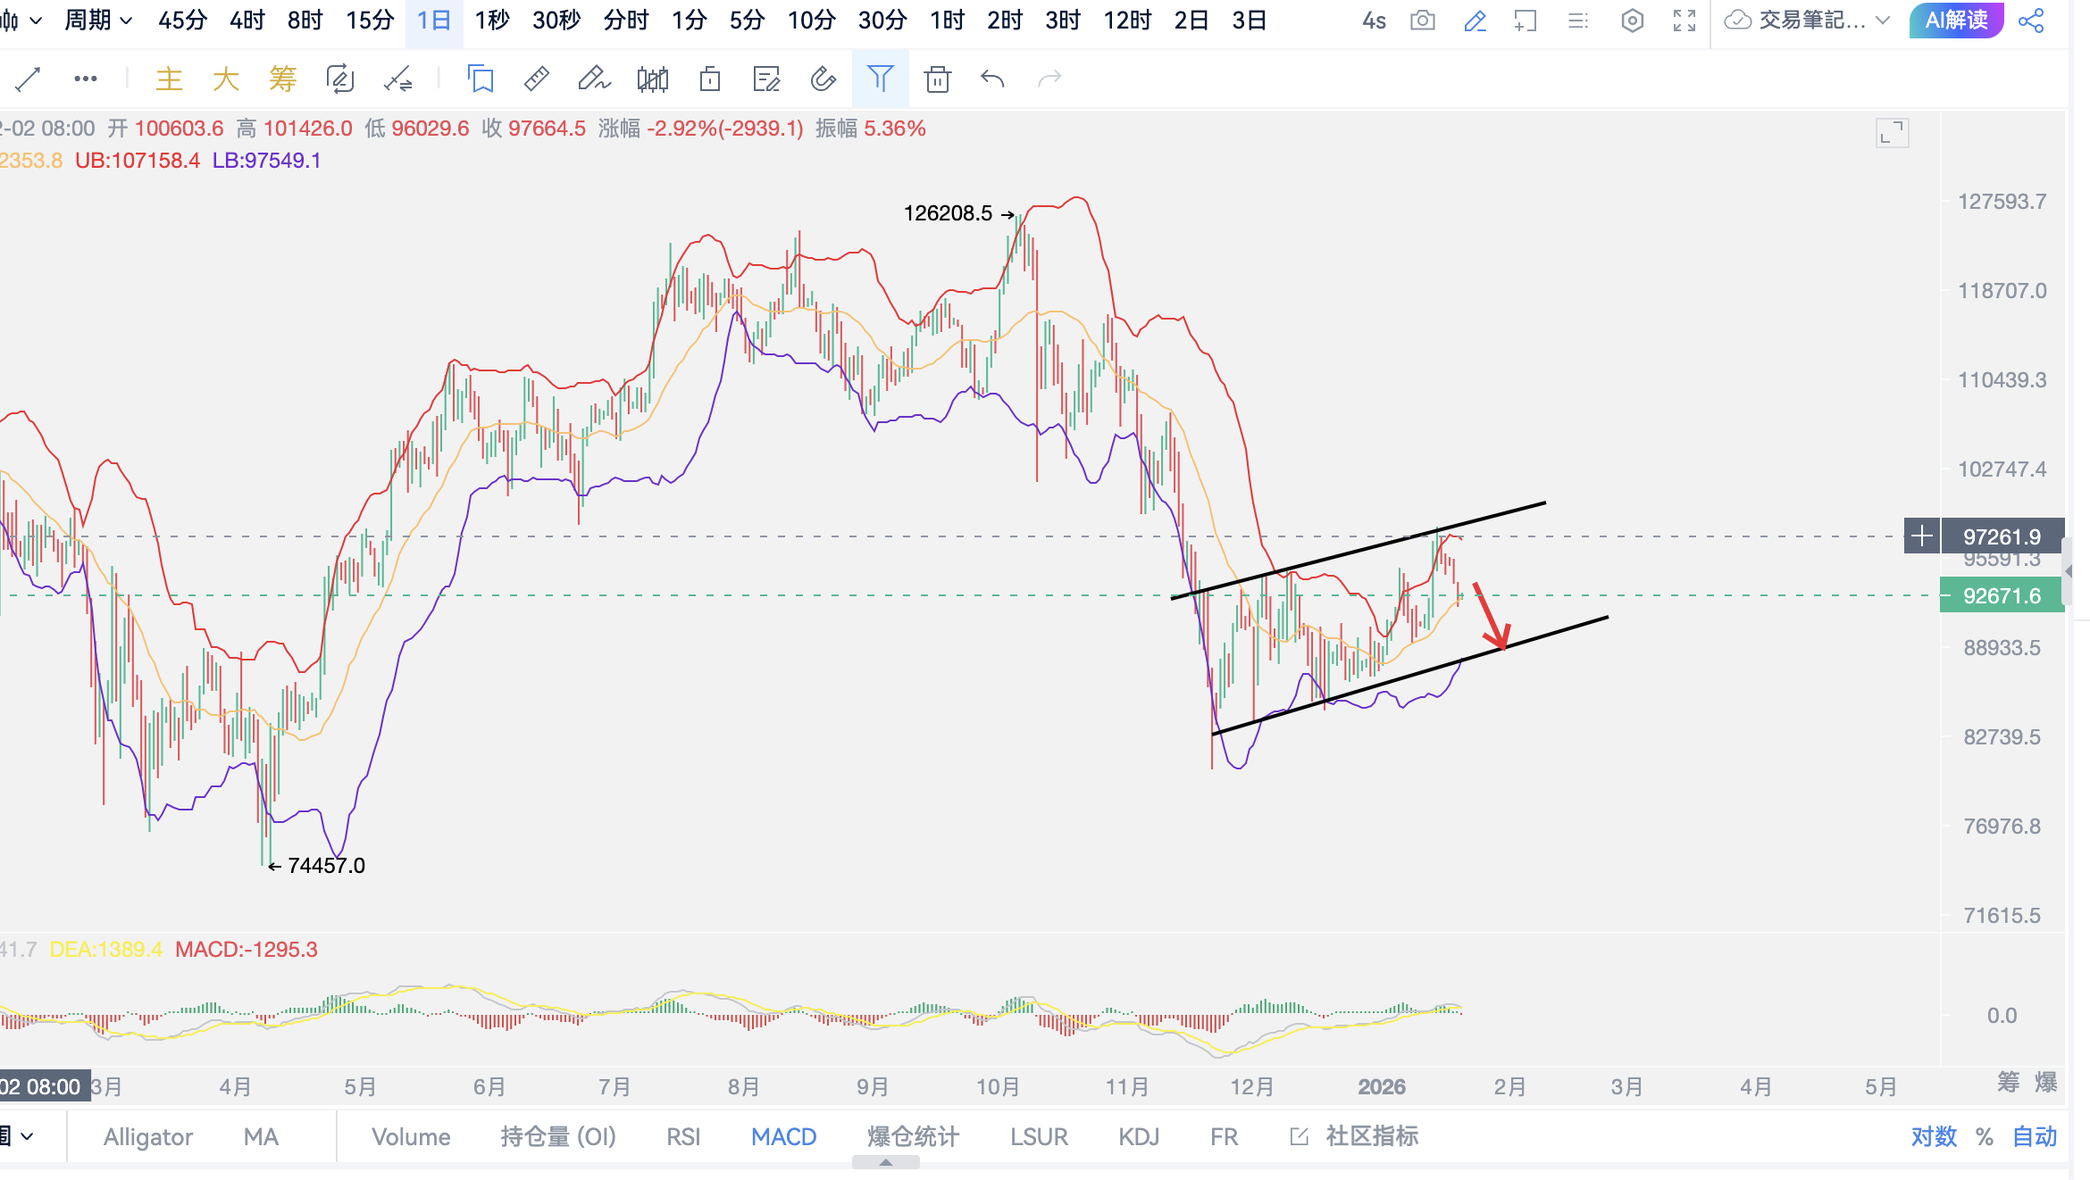Viewport: 2090px width, 1180px height.
Task: Click the trash delete drawings icon
Action: coord(937,79)
